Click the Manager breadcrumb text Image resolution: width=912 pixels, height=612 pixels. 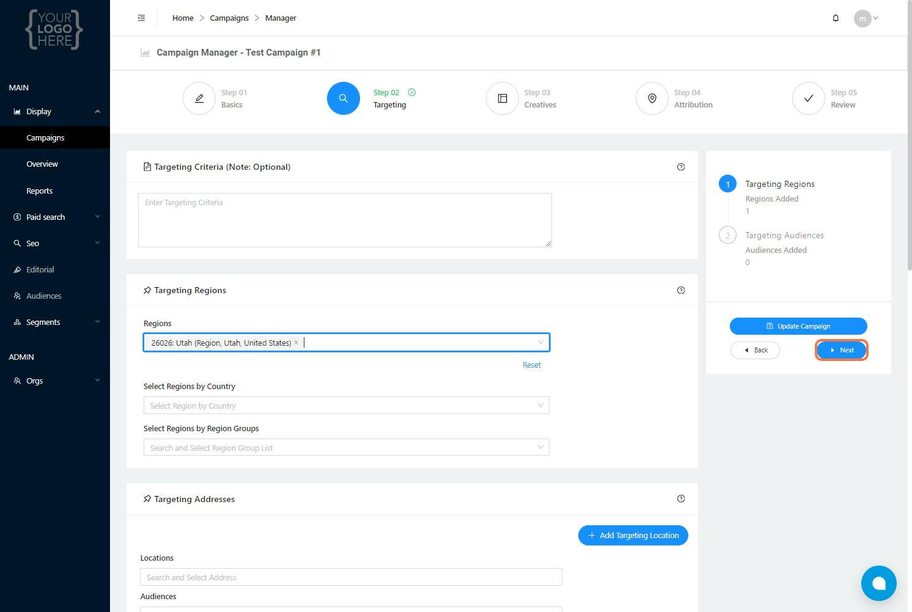click(281, 18)
